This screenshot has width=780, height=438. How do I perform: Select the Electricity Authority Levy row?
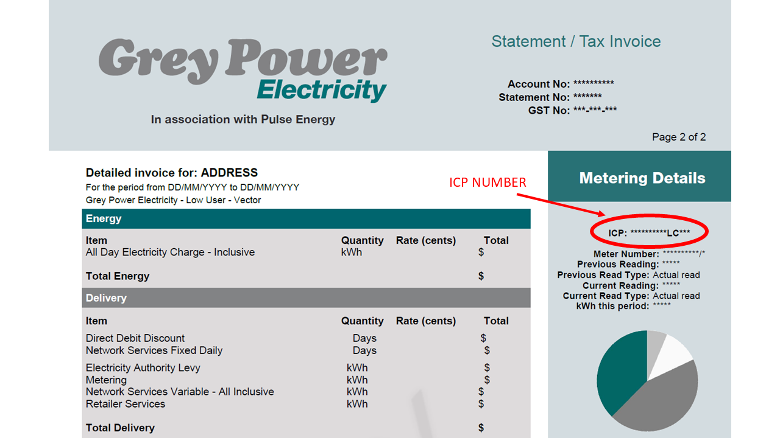coord(143,367)
